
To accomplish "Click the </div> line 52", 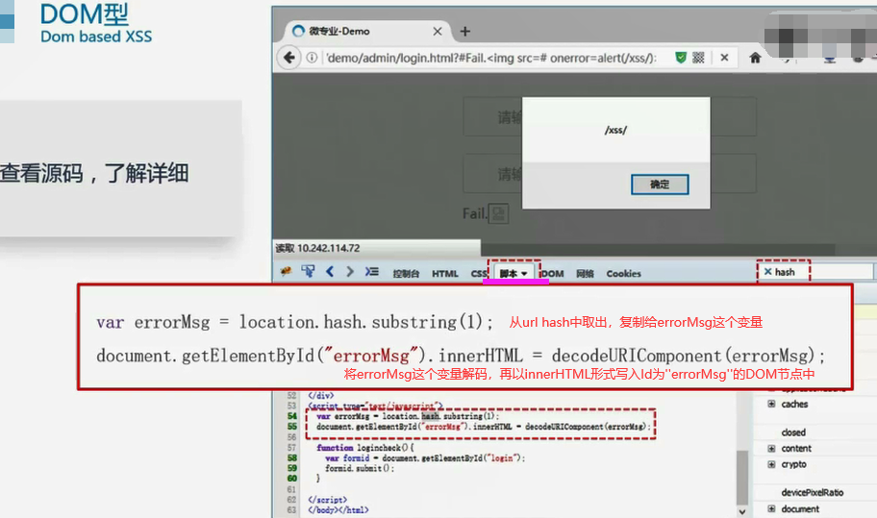I will click(320, 395).
